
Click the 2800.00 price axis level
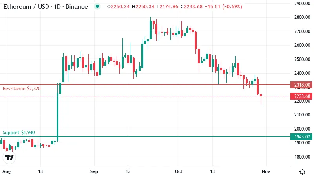coord(302,17)
